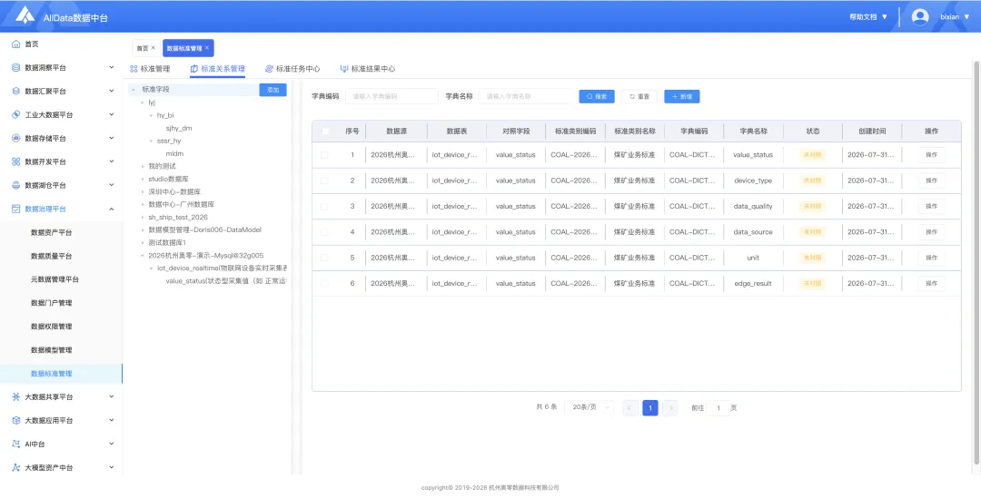Check the row 4 data_source checkbox

pos(324,232)
